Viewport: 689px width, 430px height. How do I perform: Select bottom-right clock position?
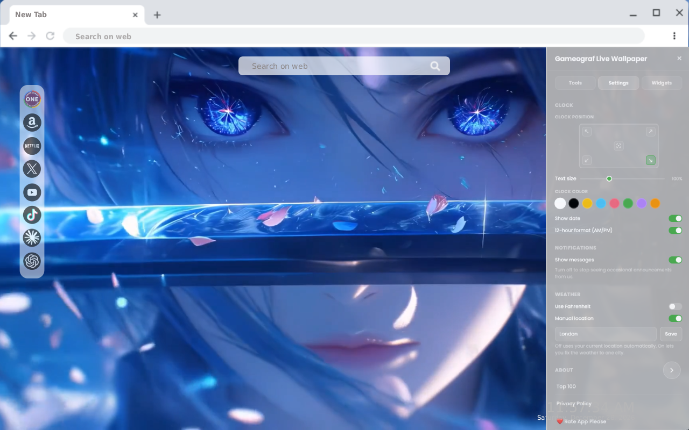(650, 160)
